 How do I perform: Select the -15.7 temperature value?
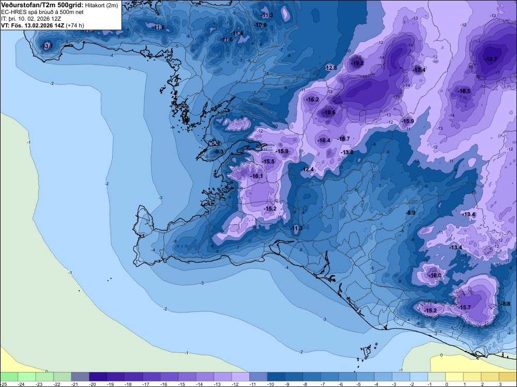coord(465,307)
